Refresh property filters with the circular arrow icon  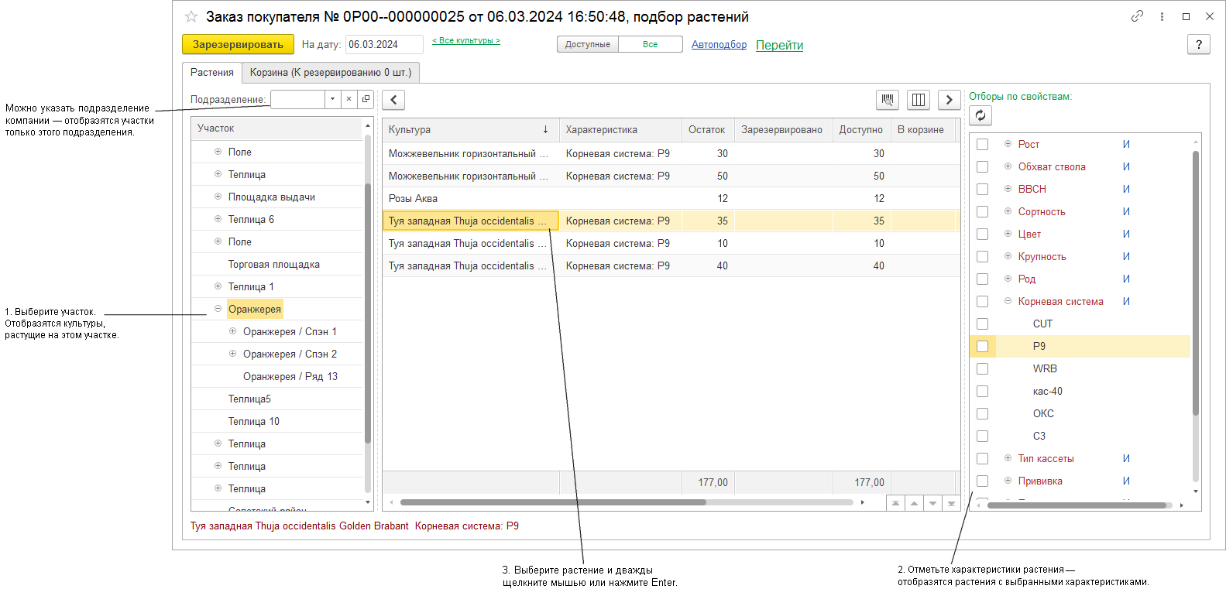(980, 115)
